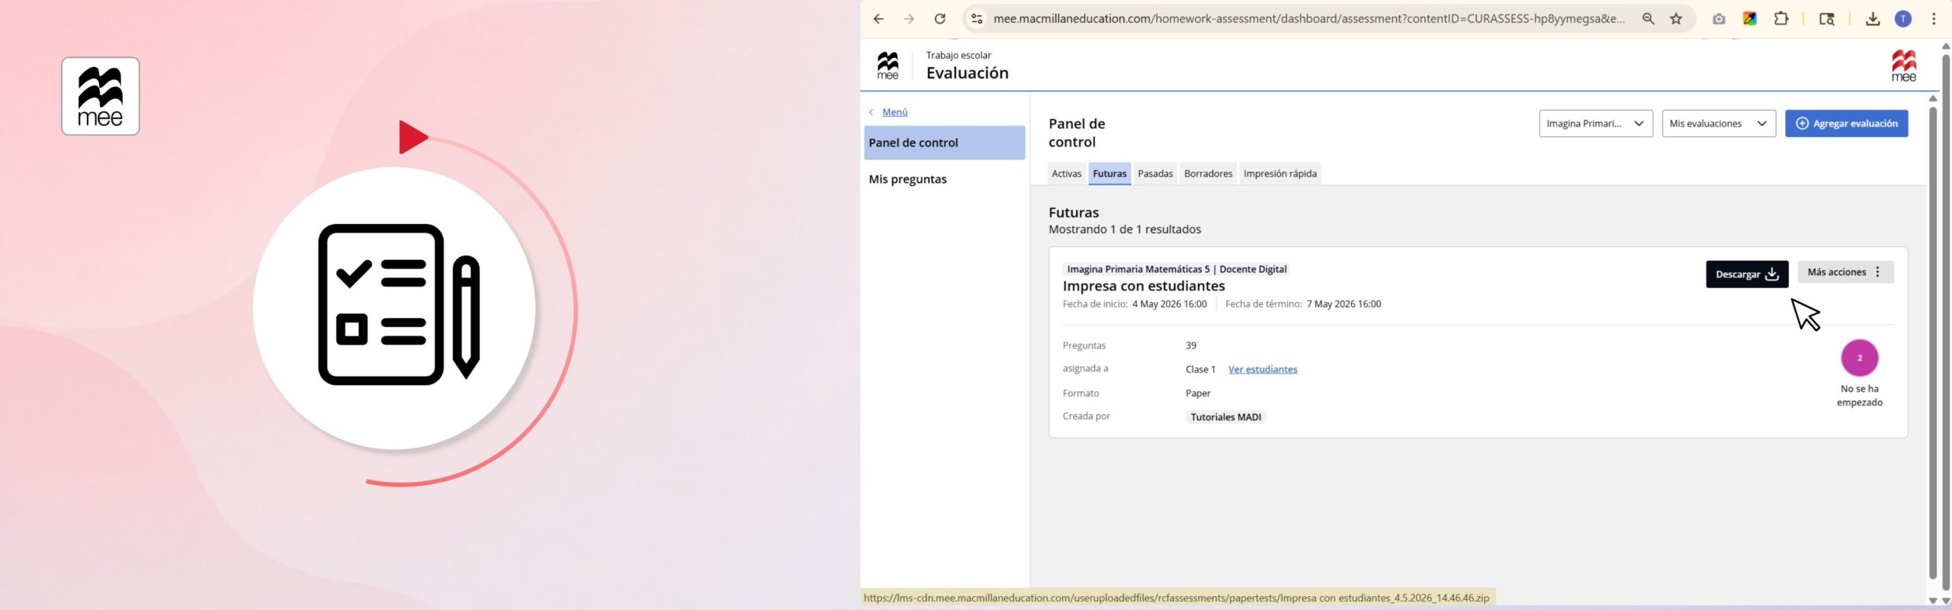This screenshot has height=610, width=1952.
Task: Expand the 'Imagina Primari...' course dropdown
Action: click(1595, 124)
